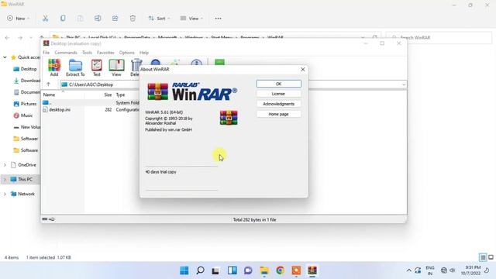Click the Share icon in Explorer toolbar

115,19
